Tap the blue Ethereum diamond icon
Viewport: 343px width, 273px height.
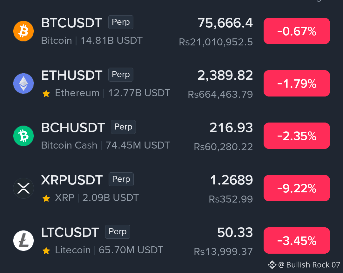(x=24, y=83)
